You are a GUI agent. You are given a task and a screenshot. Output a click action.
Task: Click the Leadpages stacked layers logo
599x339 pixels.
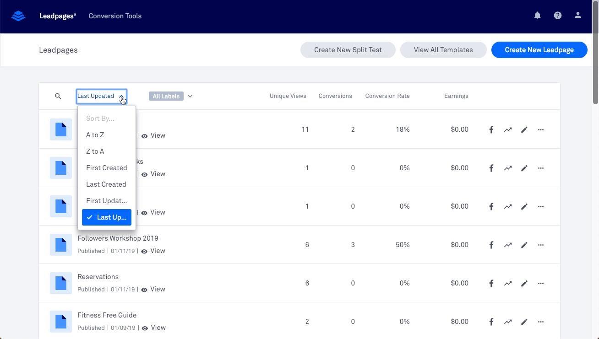(18, 16)
